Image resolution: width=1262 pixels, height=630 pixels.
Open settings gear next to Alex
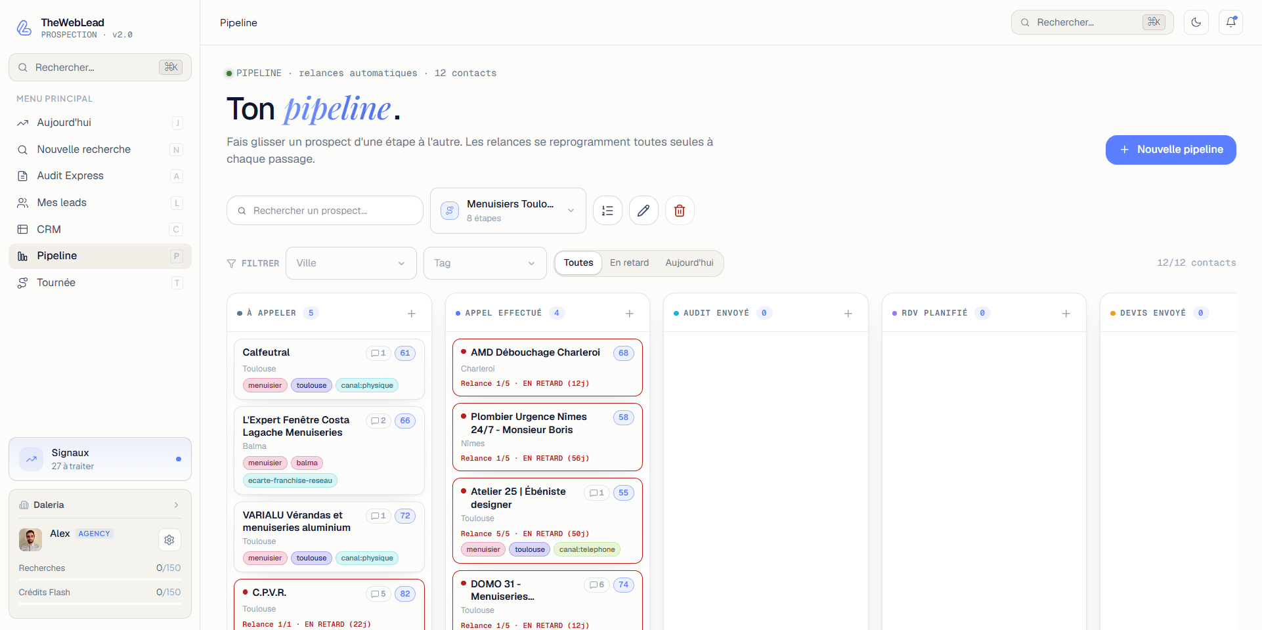[x=169, y=540]
